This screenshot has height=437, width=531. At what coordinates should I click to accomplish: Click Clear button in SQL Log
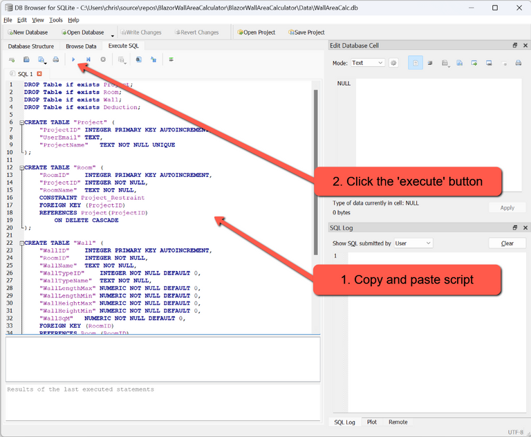pos(507,243)
